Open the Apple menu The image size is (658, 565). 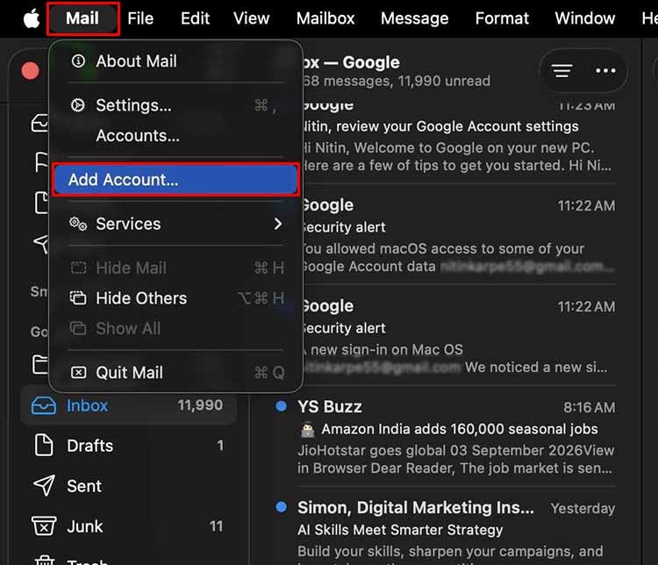point(32,18)
